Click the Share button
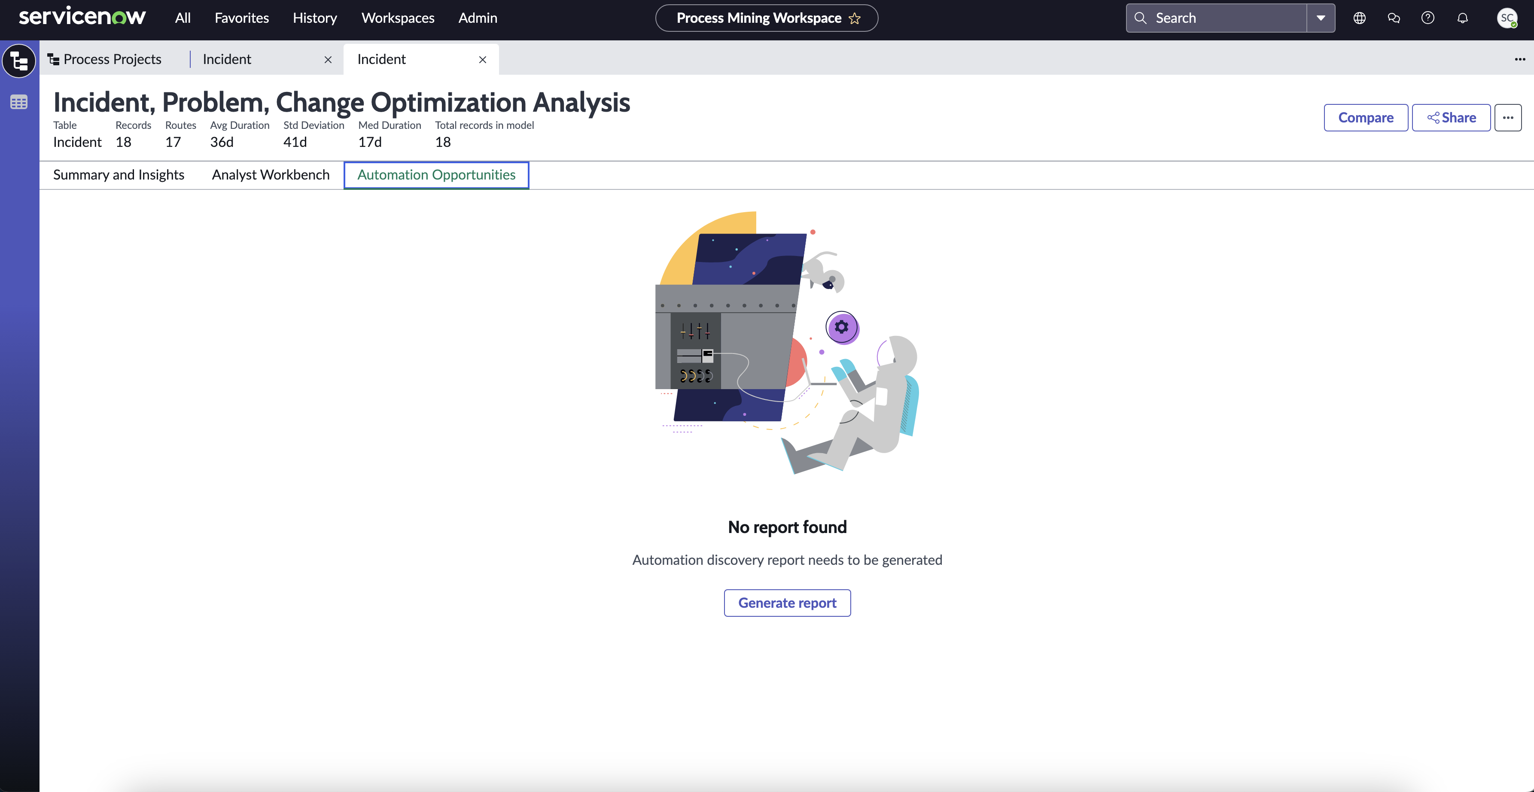 coord(1452,117)
